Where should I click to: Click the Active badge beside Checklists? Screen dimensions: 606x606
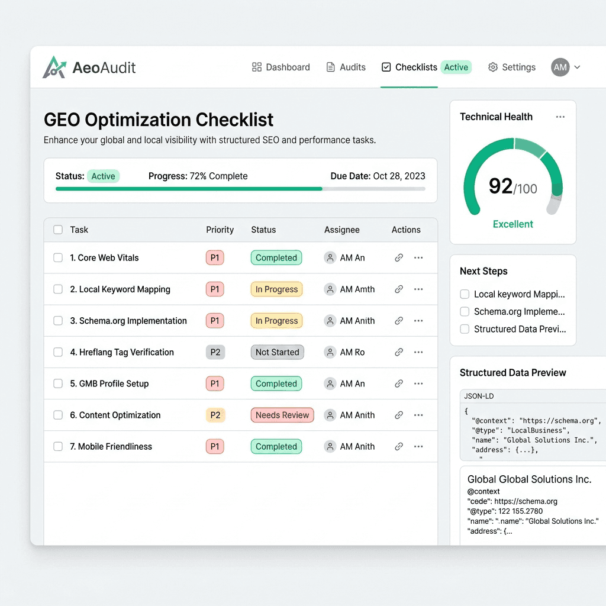456,67
